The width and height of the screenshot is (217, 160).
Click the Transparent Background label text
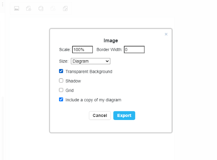click(89, 72)
